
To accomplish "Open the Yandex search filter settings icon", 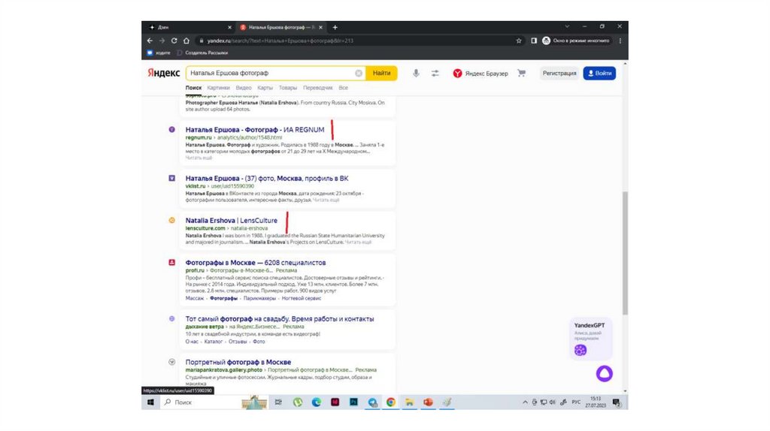I will [x=435, y=73].
